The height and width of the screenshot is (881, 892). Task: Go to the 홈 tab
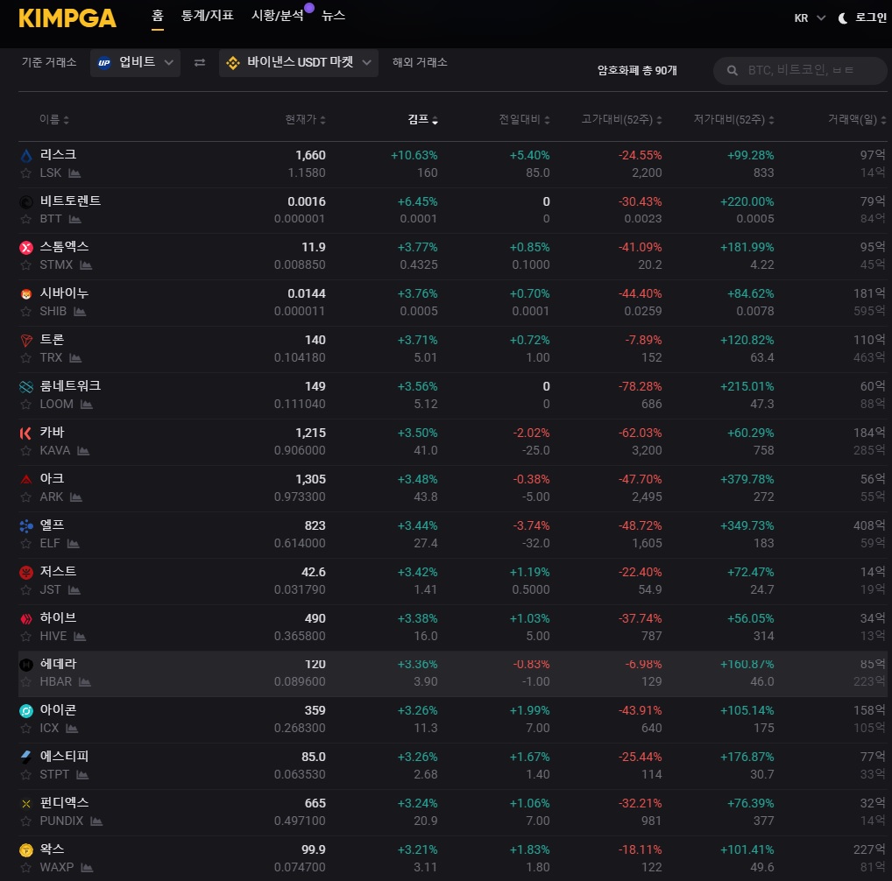click(158, 16)
